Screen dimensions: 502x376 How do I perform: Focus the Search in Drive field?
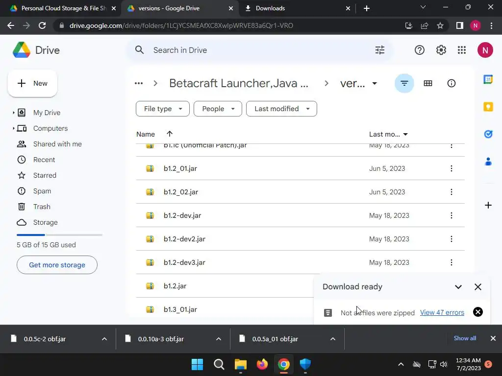(260, 50)
